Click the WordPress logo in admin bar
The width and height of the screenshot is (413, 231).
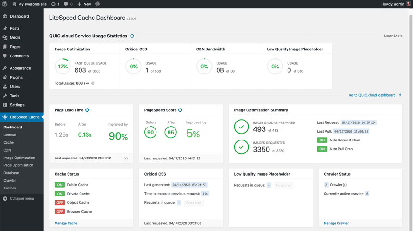click(x=5, y=4)
